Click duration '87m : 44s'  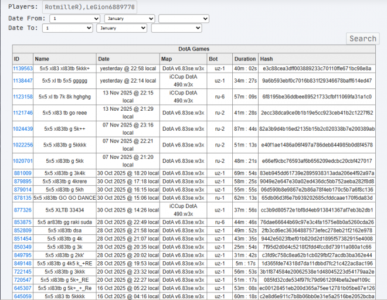[245, 129]
